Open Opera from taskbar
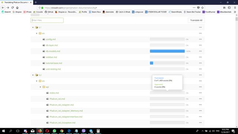 (47, 131)
